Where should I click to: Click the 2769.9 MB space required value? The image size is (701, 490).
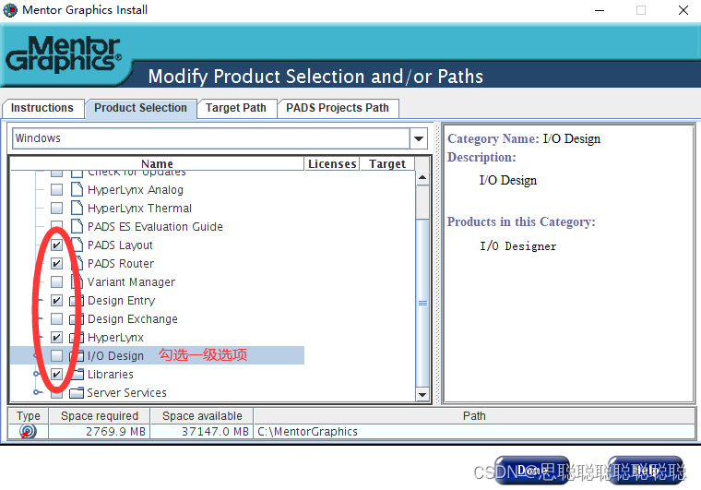click(116, 432)
